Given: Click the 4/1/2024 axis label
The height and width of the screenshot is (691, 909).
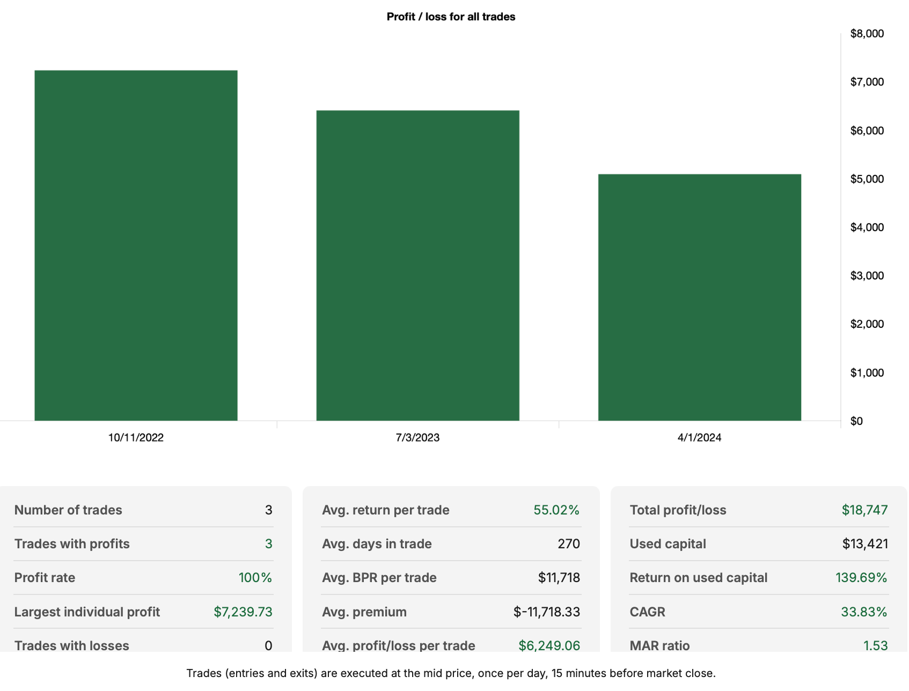Looking at the screenshot, I should (699, 437).
